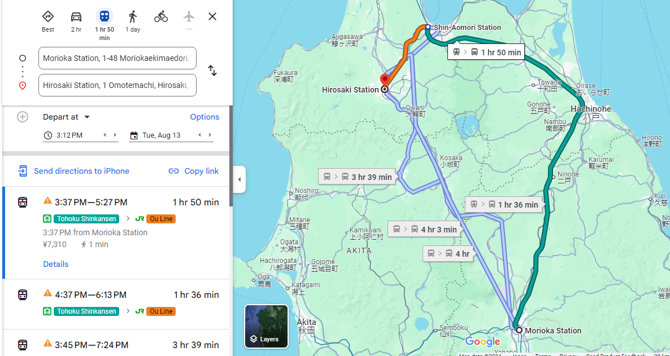Click the Google logo on the map
The width and height of the screenshot is (670, 356).
(x=482, y=341)
